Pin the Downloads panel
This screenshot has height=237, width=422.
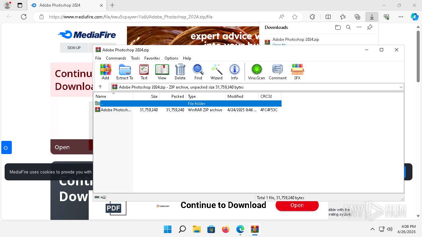[370, 27]
